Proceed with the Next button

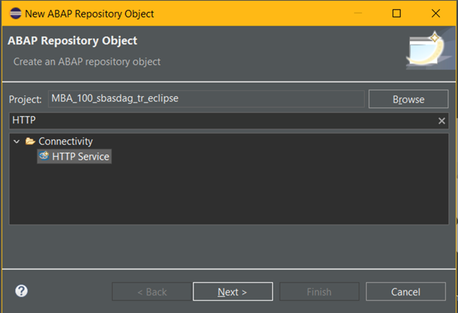coord(233,292)
